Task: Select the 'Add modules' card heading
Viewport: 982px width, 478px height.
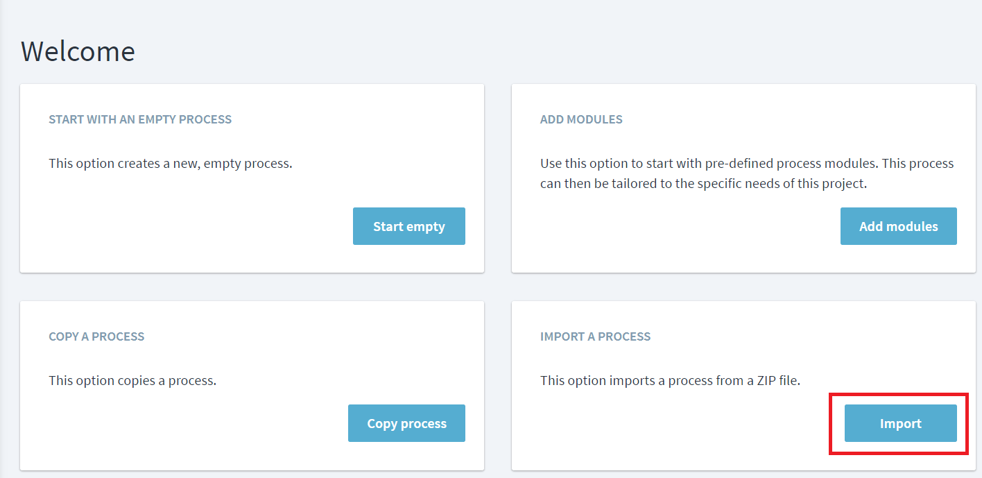Action: pyautogui.click(x=581, y=119)
